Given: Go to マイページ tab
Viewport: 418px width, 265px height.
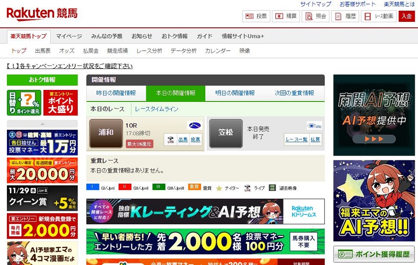Looking at the screenshot, I should (x=69, y=36).
